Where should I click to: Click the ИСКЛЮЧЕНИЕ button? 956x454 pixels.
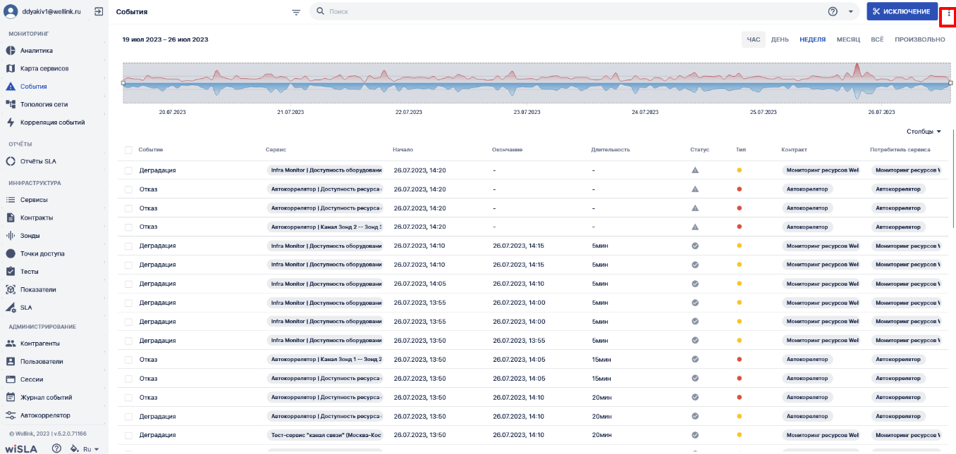coord(902,11)
